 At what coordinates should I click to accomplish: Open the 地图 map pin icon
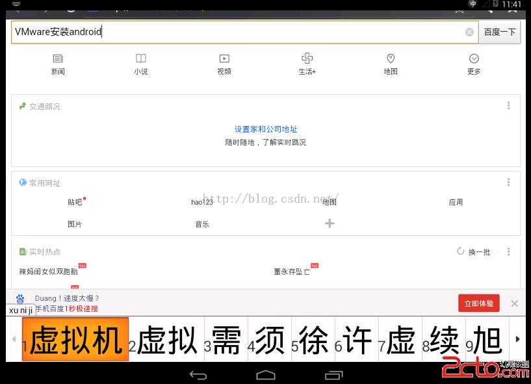click(x=391, y=64)
